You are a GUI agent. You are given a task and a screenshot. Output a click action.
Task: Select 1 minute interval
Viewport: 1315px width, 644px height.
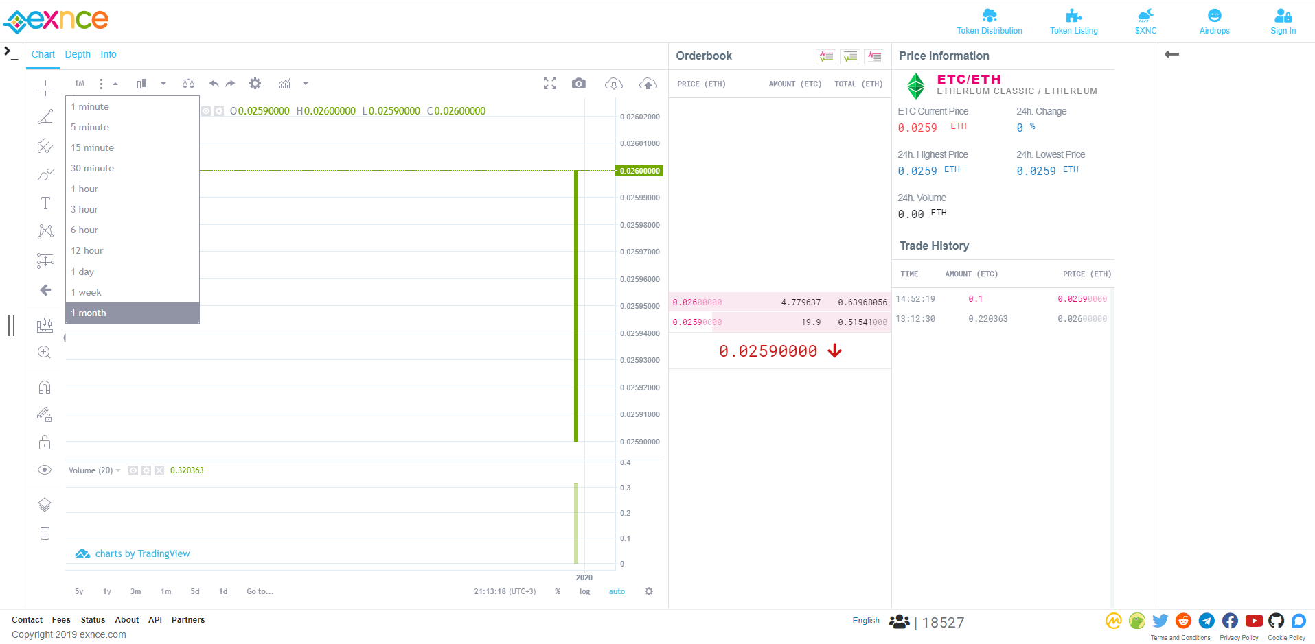click(133, 106)
